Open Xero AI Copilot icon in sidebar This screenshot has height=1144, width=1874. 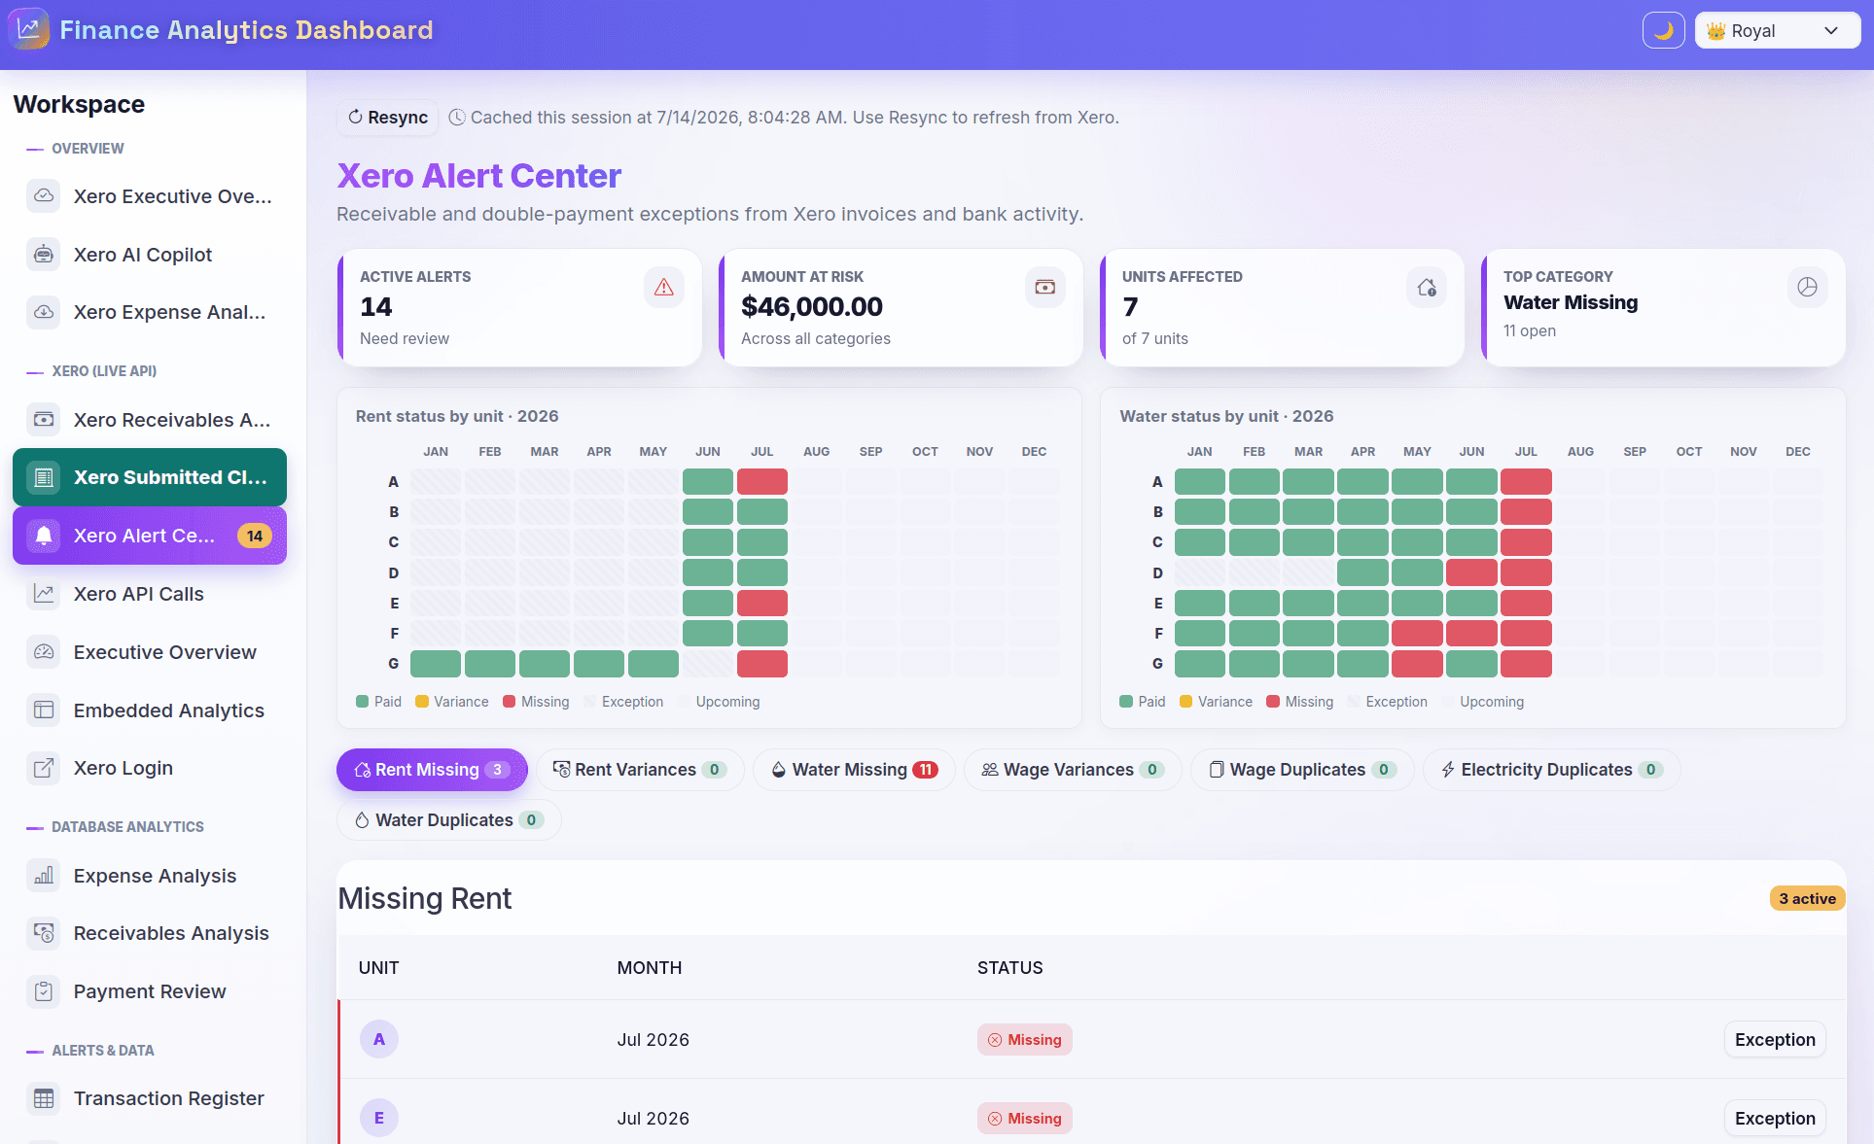point(44,255)
